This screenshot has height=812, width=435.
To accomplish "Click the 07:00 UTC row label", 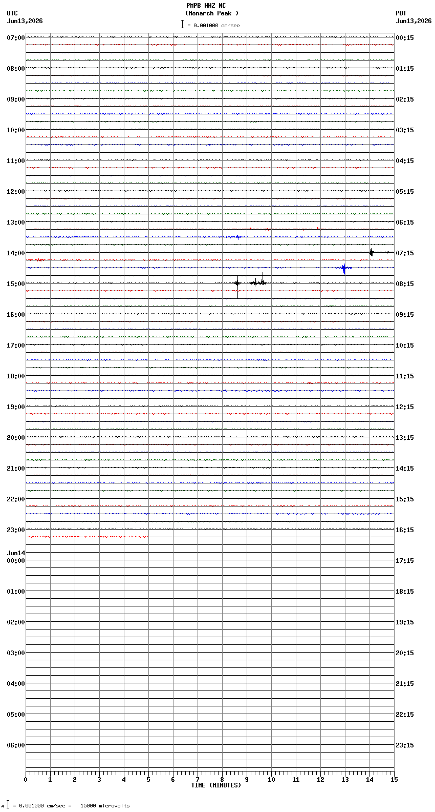I will point(16,38).
